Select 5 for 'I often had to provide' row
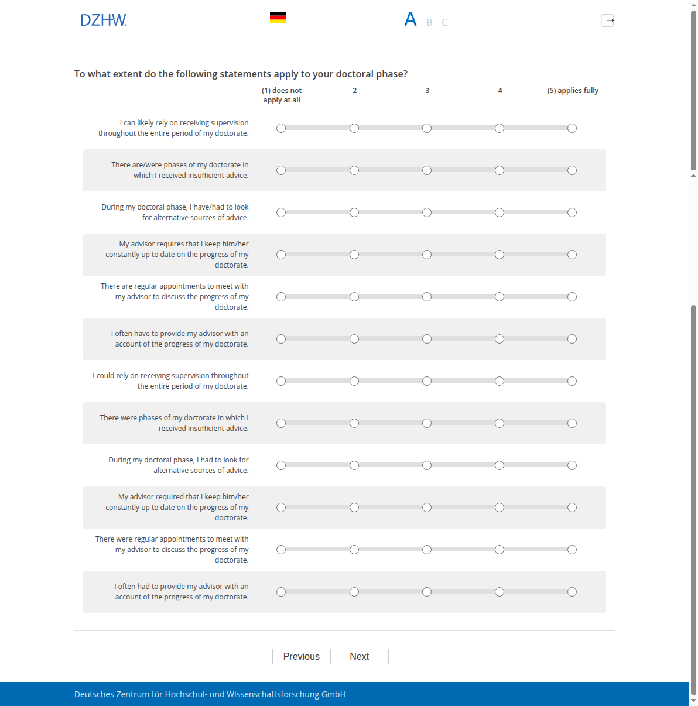 572,592
